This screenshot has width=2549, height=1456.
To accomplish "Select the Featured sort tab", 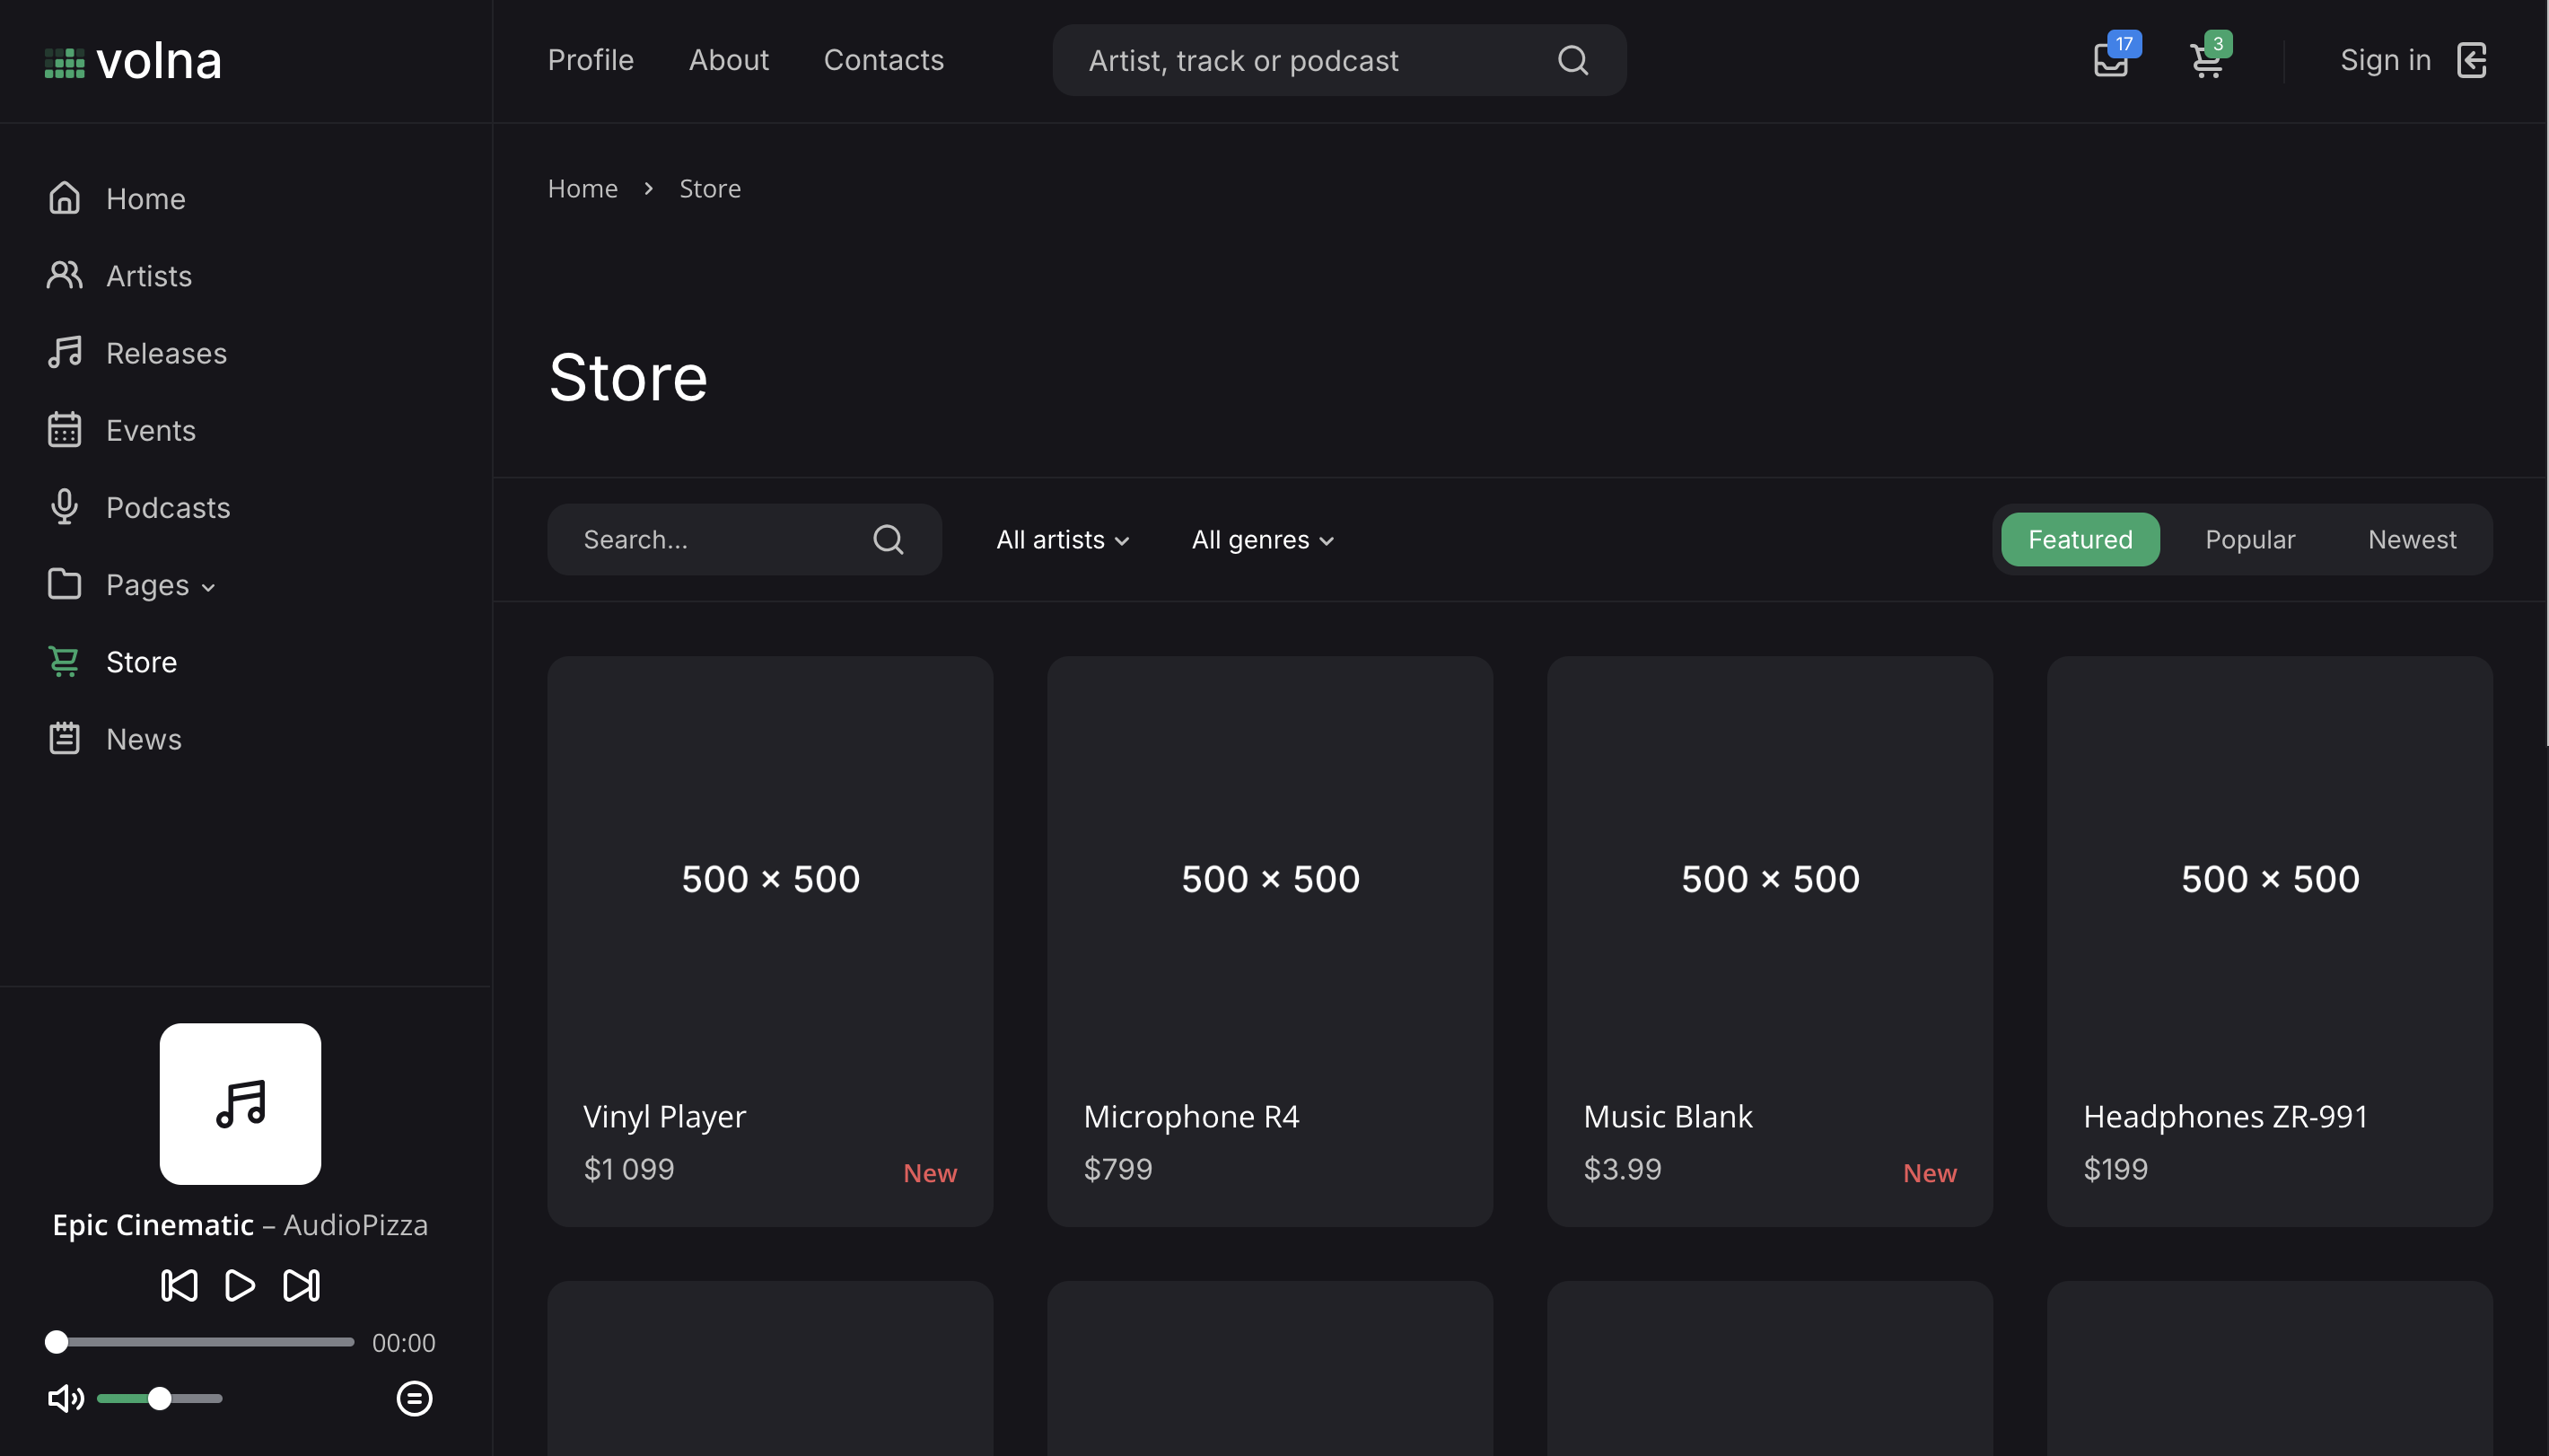I will [2080, 539].
